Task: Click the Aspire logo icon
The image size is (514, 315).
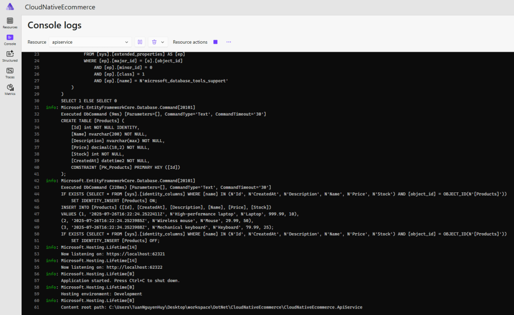Action: click(x=10, y=7)
